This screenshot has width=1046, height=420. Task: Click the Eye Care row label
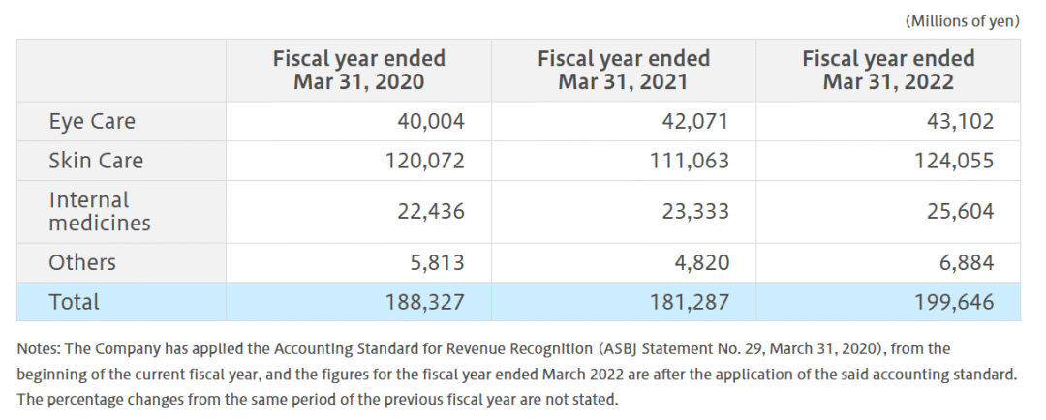click(x=92, y=122)
